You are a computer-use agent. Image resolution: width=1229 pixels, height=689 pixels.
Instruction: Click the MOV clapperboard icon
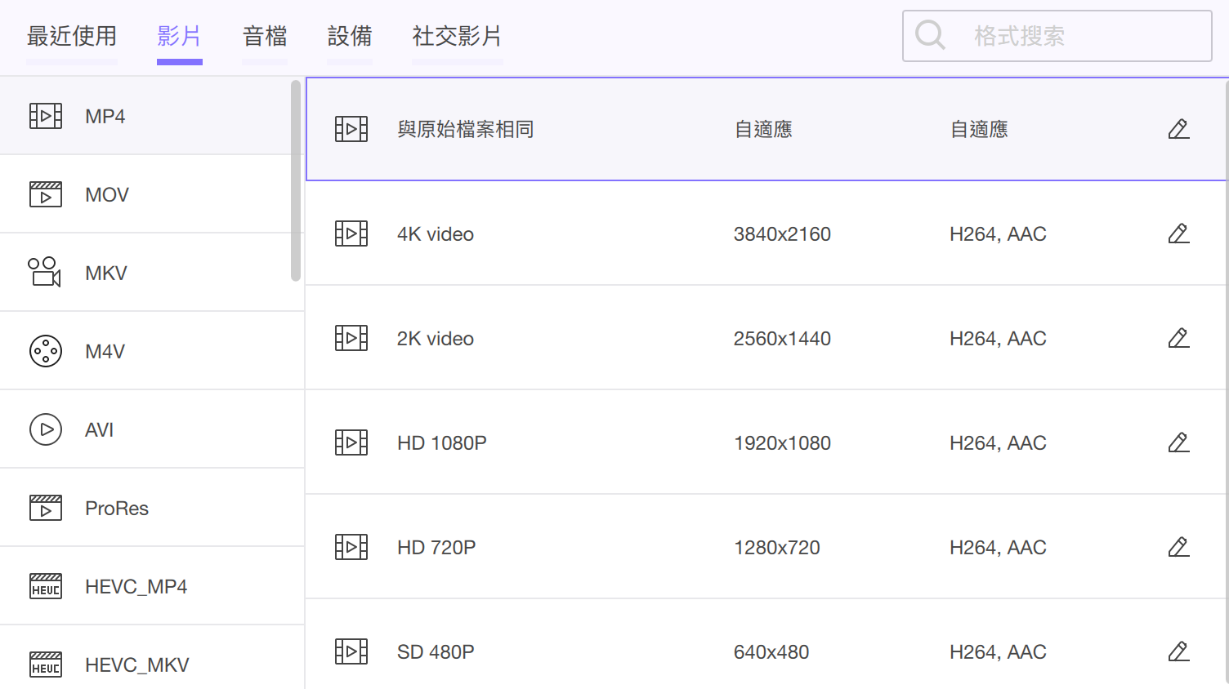[46, 194]
